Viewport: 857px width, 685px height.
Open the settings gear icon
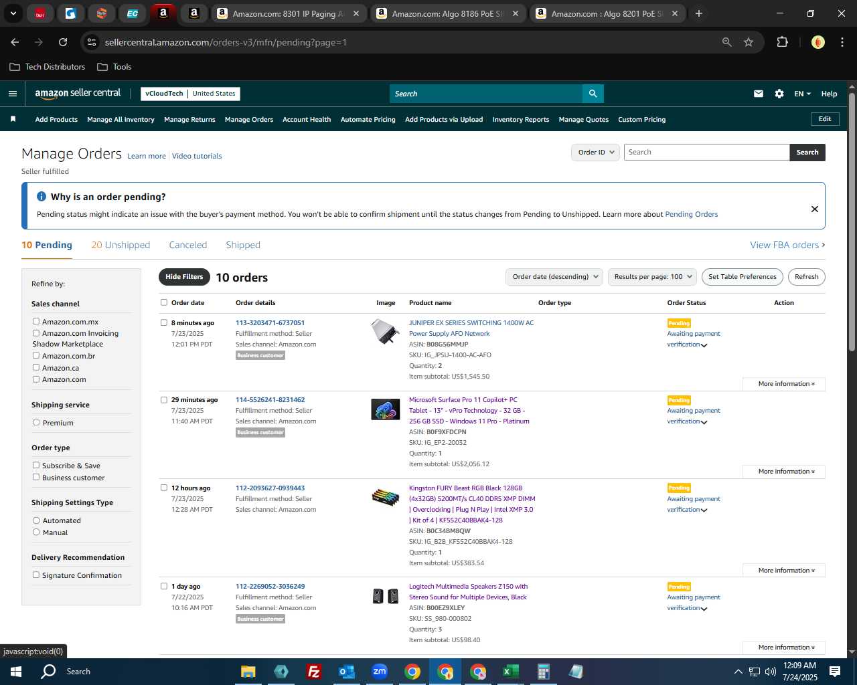tap(779, 94)
